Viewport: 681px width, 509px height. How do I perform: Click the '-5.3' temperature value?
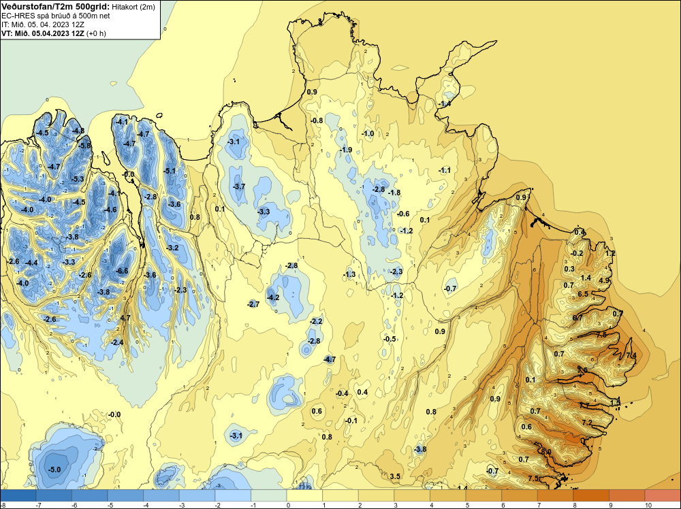point(78,179)
